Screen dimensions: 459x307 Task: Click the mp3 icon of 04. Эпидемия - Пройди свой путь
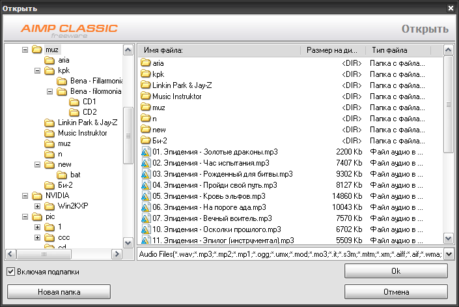(x=146, y=185)
